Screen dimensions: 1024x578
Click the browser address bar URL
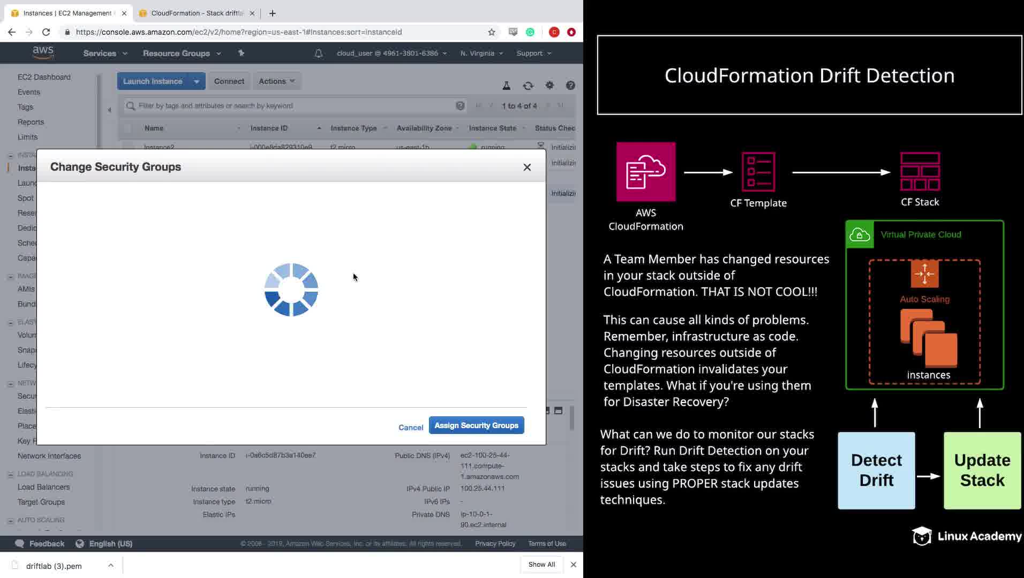[239, 32]
